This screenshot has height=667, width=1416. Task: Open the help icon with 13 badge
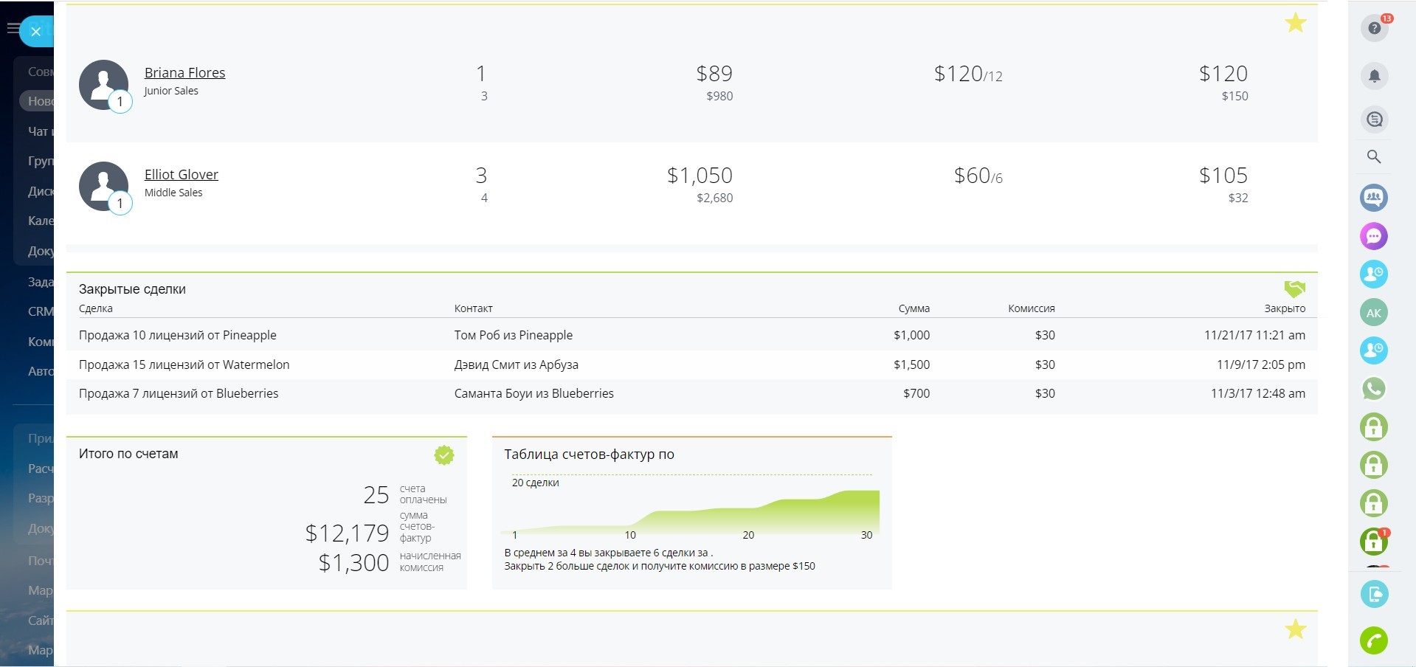click(x=1374, y=28)
